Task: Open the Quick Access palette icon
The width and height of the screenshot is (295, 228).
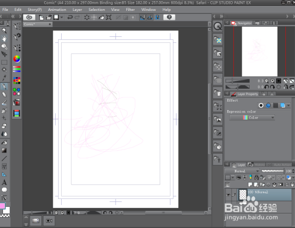Action: tap(218, 26)
